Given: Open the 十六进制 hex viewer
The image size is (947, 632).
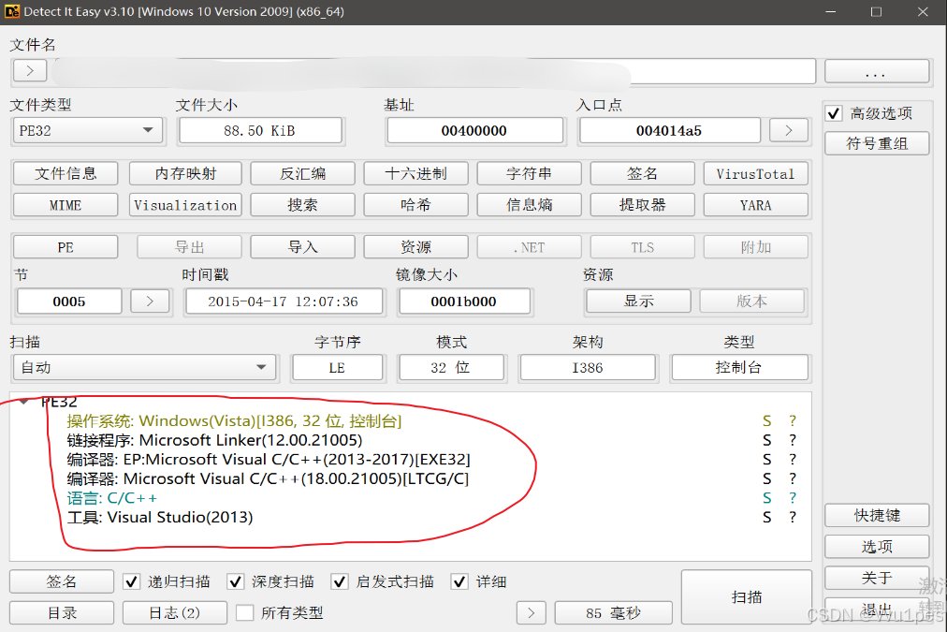Looking at the screenshot, I should pyautogui.click(x=415, y=173).
